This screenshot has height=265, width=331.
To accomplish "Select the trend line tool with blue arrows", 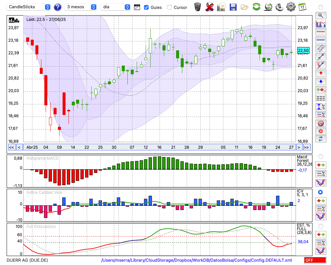I will (321, 57).
